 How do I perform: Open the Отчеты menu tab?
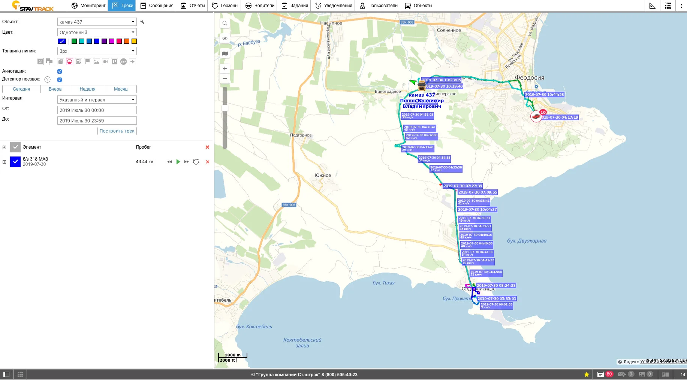(x=193, y=6)
